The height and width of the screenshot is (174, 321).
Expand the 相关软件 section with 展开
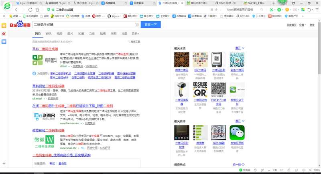pos(240,121)
